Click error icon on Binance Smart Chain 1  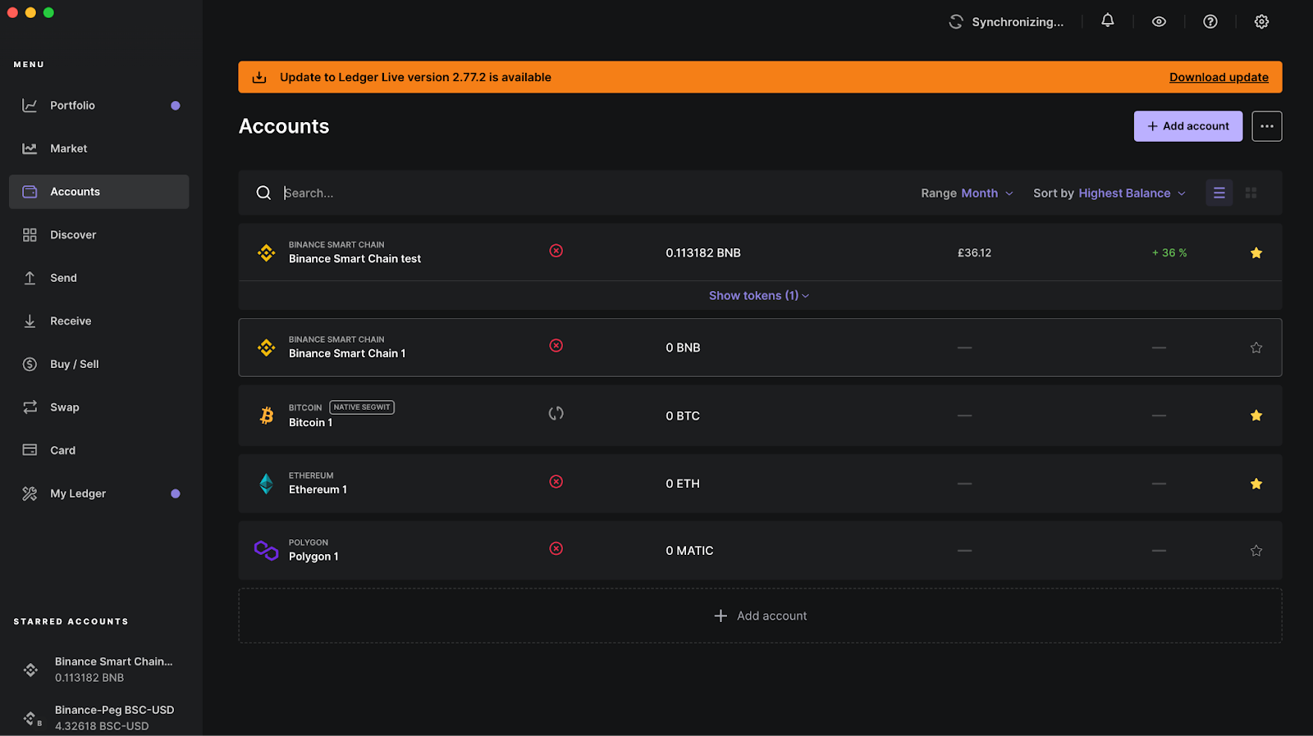point(556,346)
